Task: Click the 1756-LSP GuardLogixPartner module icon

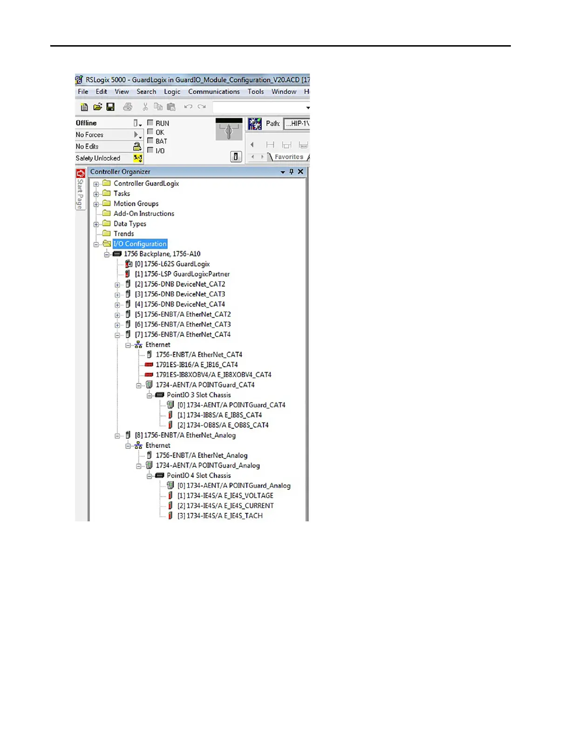Action: [128, 274]
